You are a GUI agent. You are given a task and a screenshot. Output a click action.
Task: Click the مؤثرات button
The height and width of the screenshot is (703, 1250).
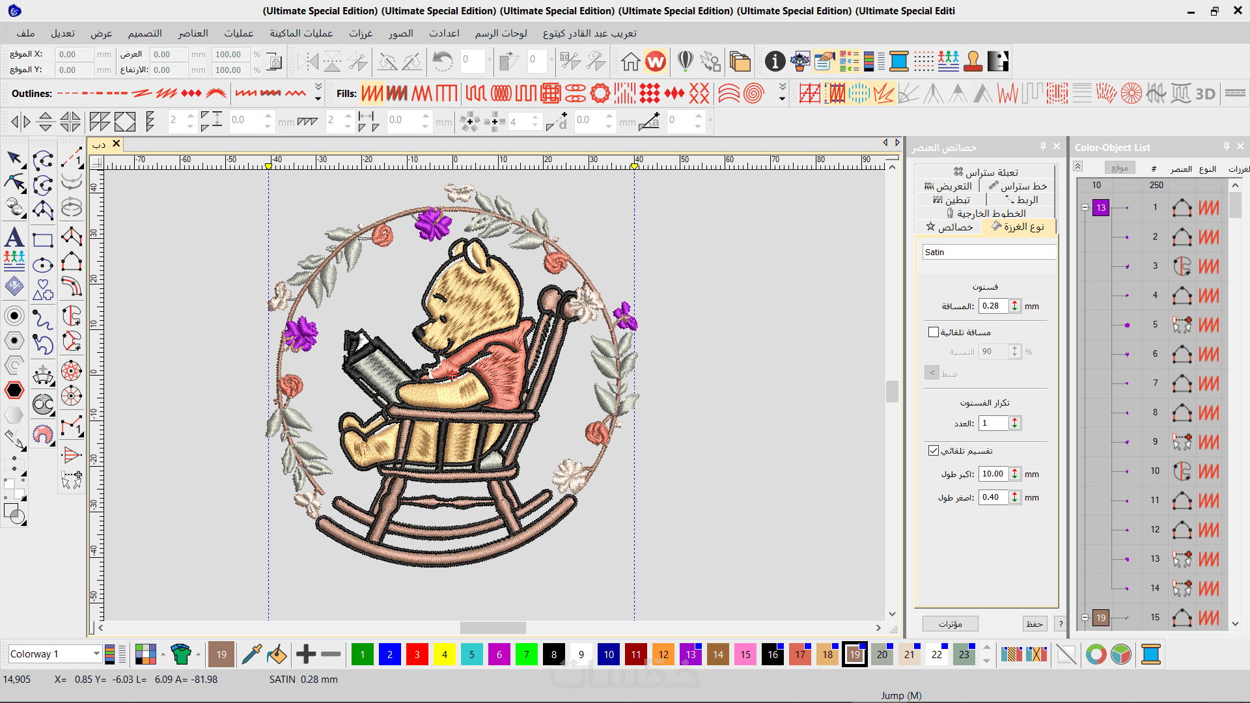click(x=950, y=624)
